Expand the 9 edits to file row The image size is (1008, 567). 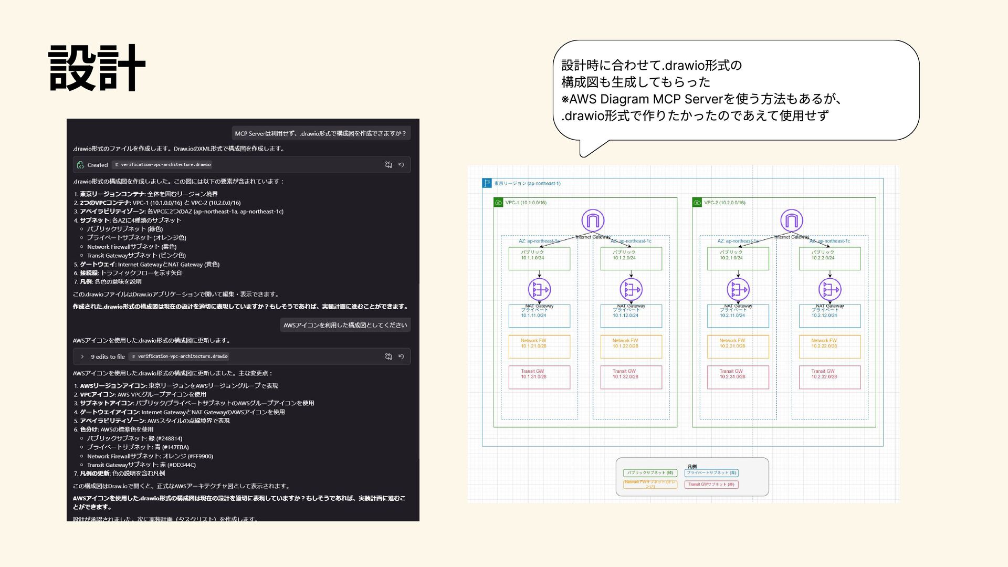click(82, 356)
